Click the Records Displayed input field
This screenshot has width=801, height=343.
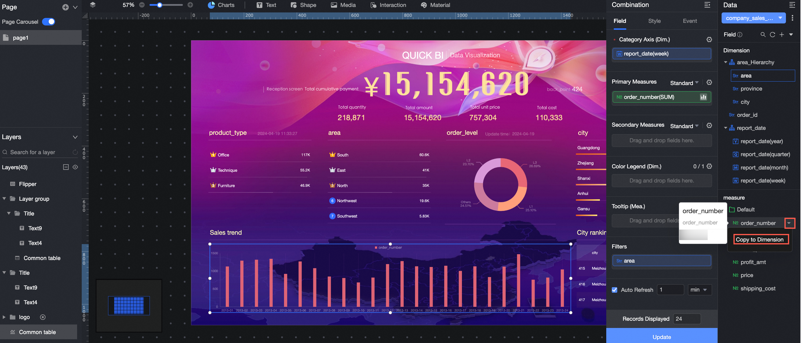(x=687, y=319)
